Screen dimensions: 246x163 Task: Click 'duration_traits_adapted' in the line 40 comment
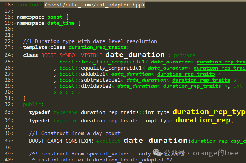click(x=128, y=160)
